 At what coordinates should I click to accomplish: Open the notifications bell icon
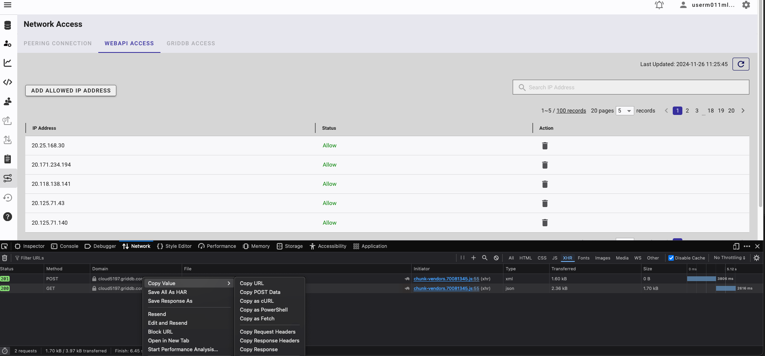coord(659,5)
